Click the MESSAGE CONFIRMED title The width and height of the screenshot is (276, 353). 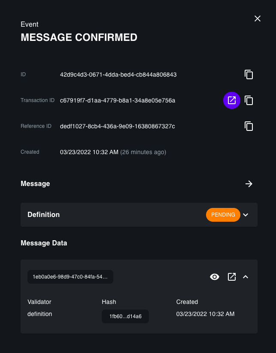[x=79, y=37]
